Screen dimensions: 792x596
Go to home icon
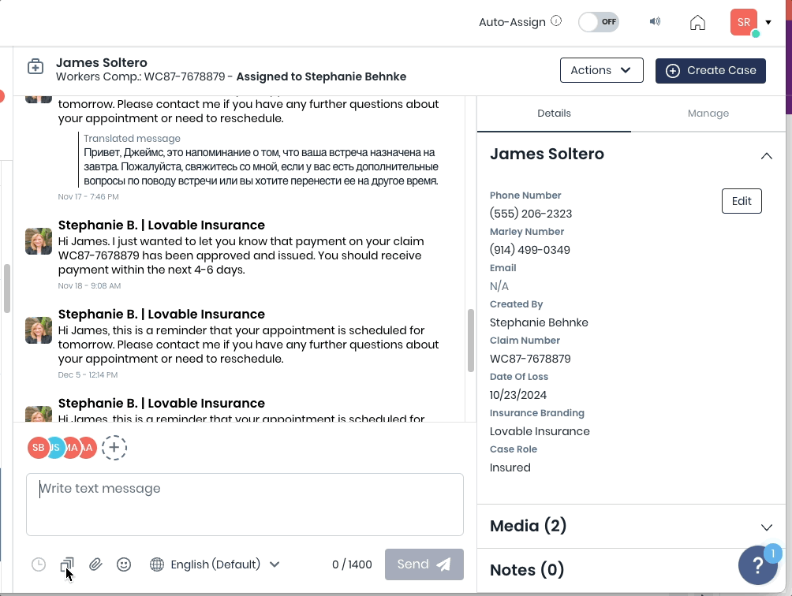(697, 22)
